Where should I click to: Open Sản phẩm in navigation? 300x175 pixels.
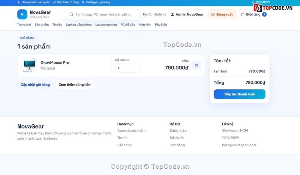[x=42, y=25]
